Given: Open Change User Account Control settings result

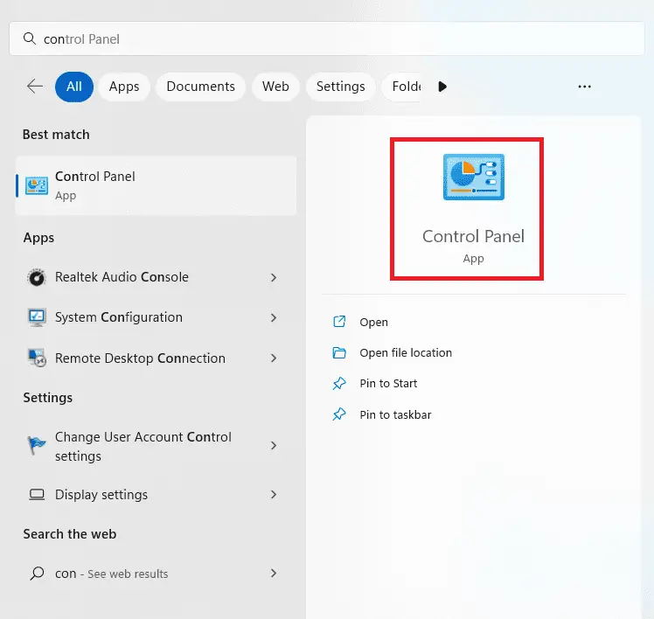Looking at the screenshot, I should click(156, 446).
